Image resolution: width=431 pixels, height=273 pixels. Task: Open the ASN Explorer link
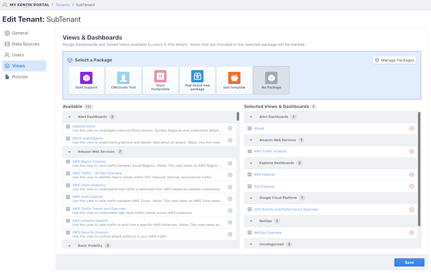[x=265, y=175]
